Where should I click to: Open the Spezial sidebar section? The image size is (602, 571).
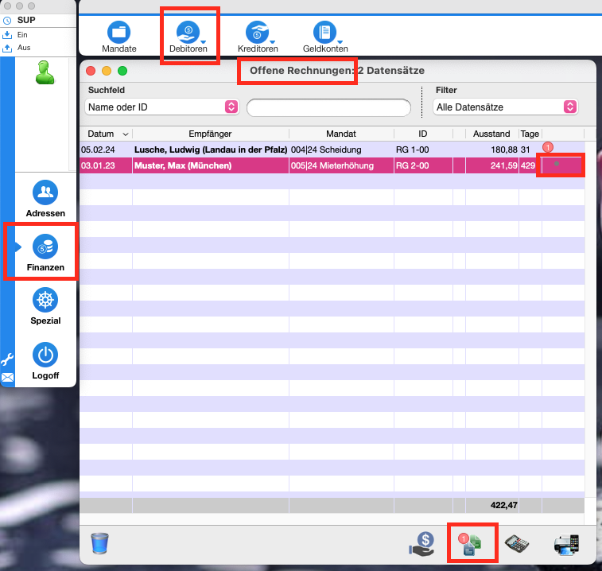(45, 306)
